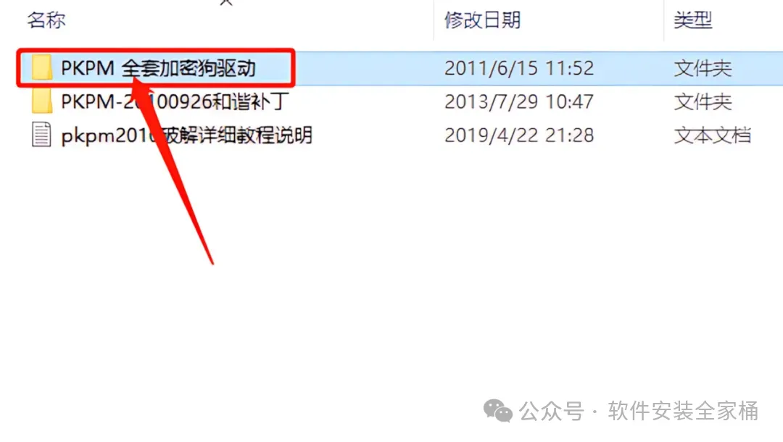Sort files by the 名称 column header
The height and width of the screenshot is (442, 783).
click(46, 20)
